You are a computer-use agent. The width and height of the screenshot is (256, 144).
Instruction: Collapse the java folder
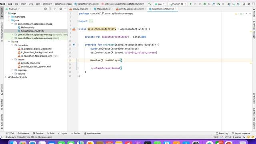[9, 20]
